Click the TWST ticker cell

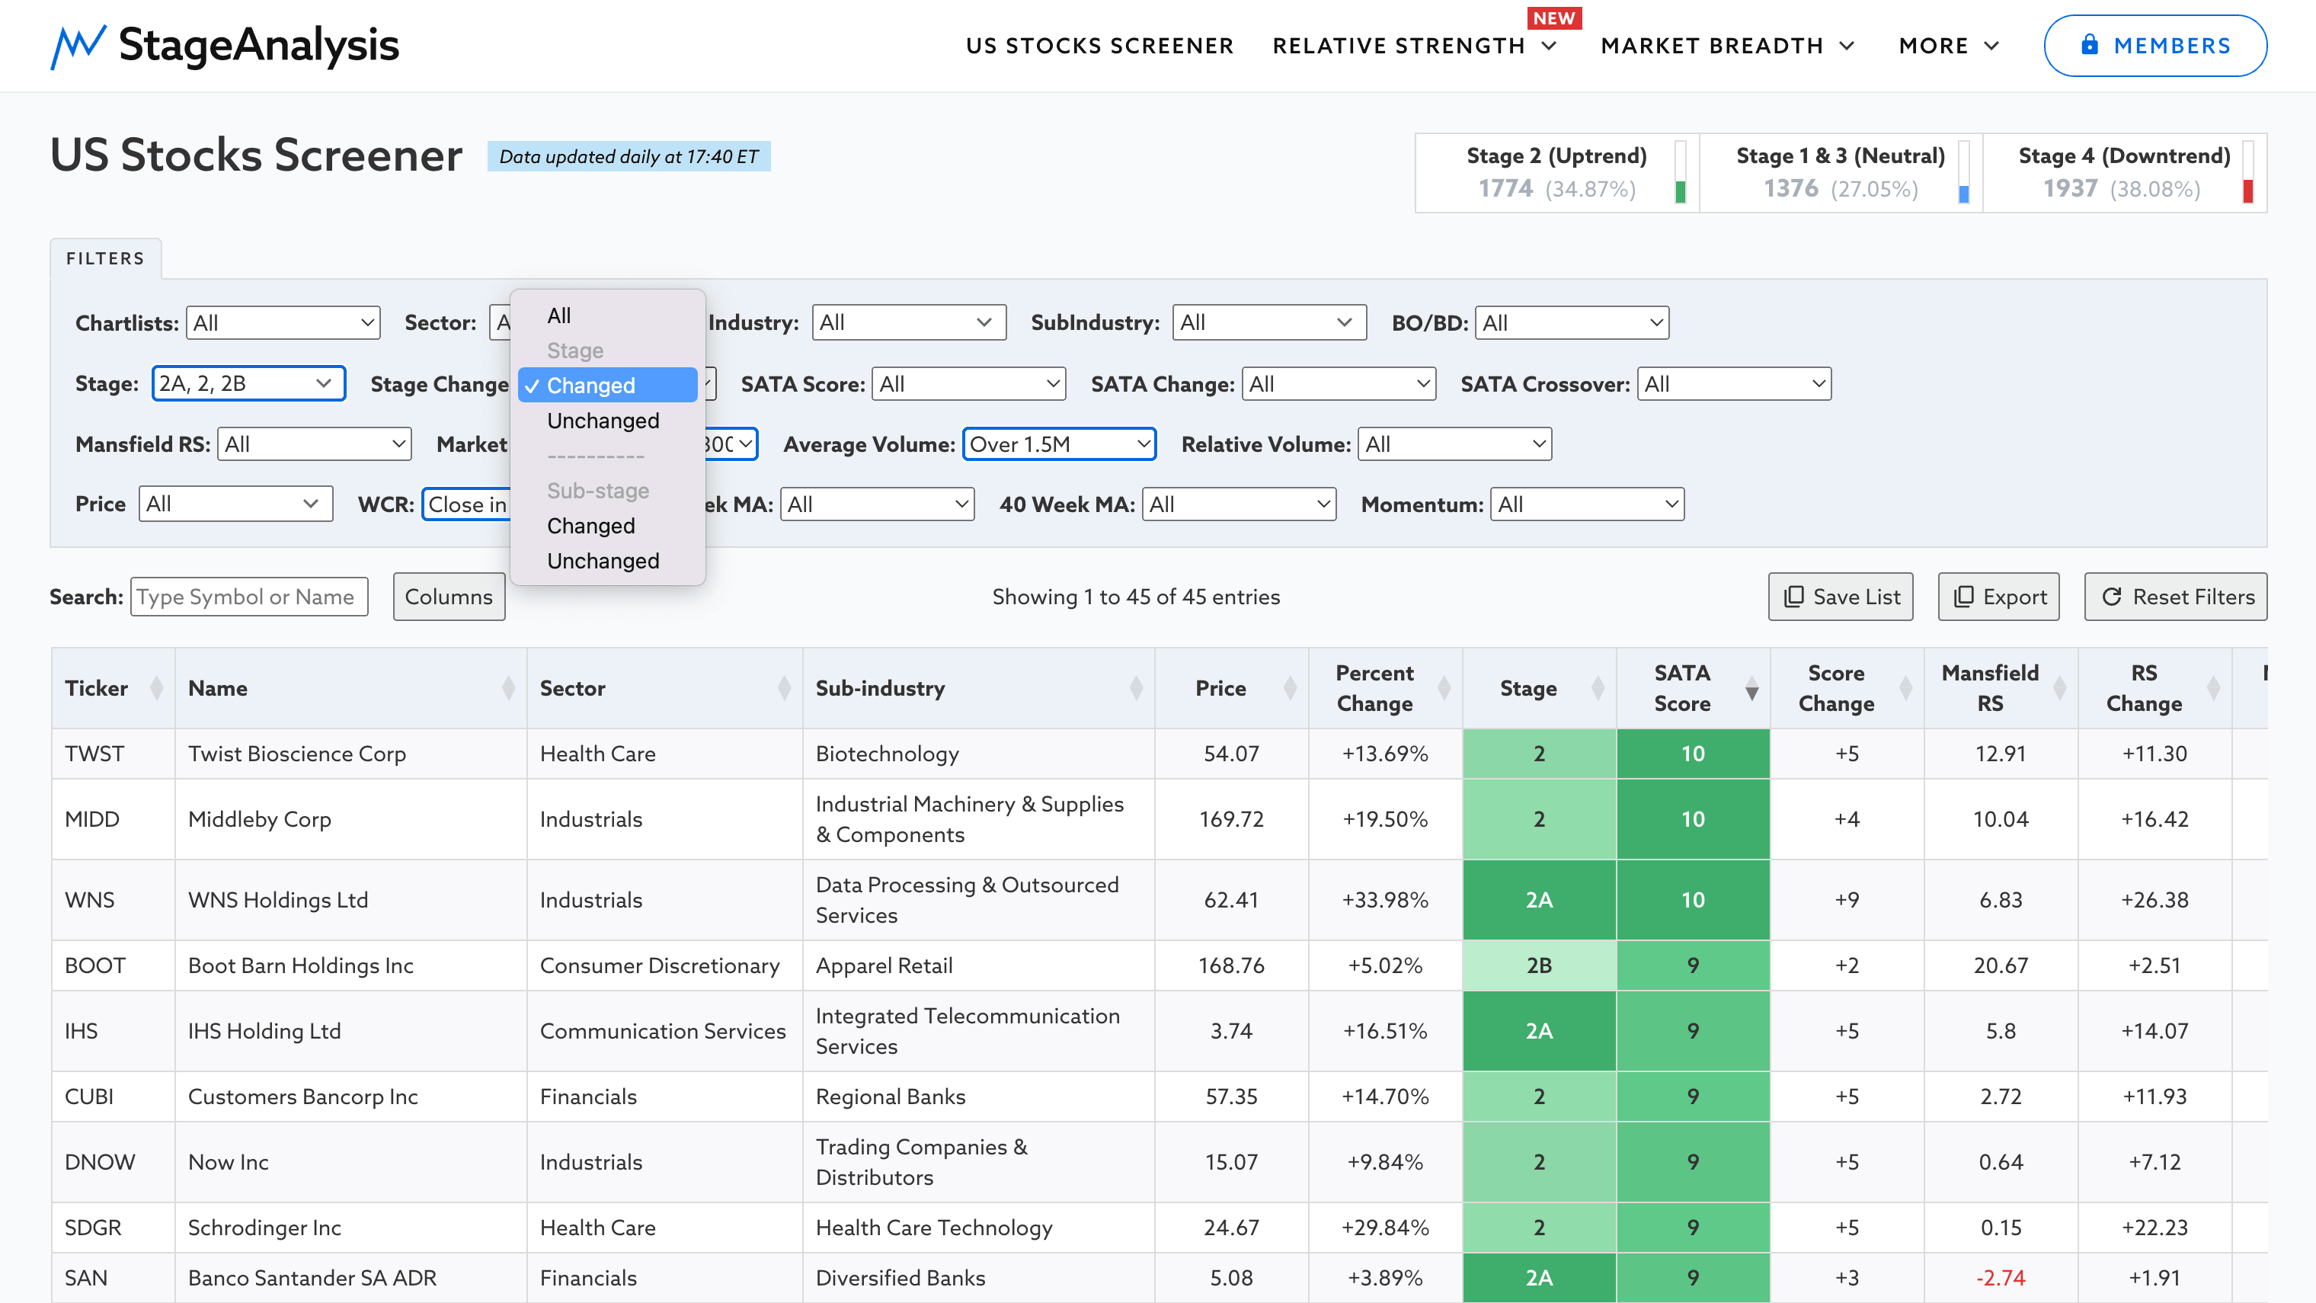(114, 754)
